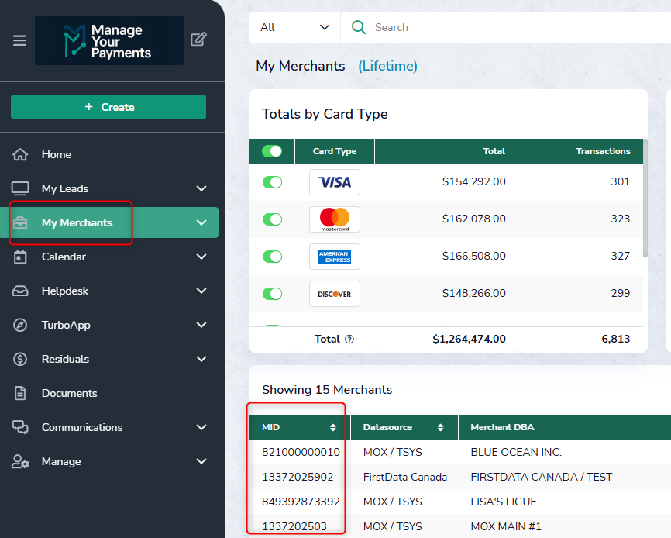
Task: Click the Home house icon
Action: [21, 154]
